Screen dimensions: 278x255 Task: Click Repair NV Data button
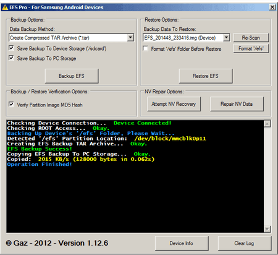coord(237,104)
